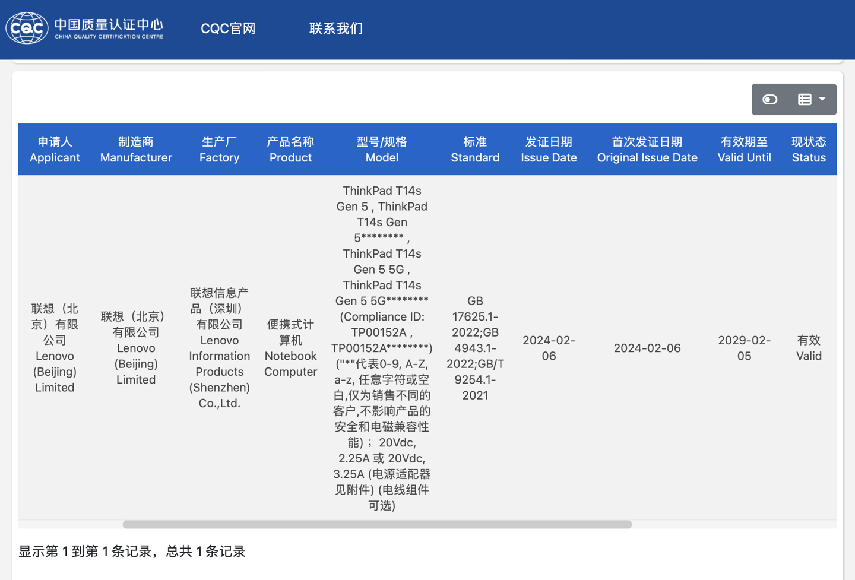Expand the columns dropdown caret

point(822,99)
